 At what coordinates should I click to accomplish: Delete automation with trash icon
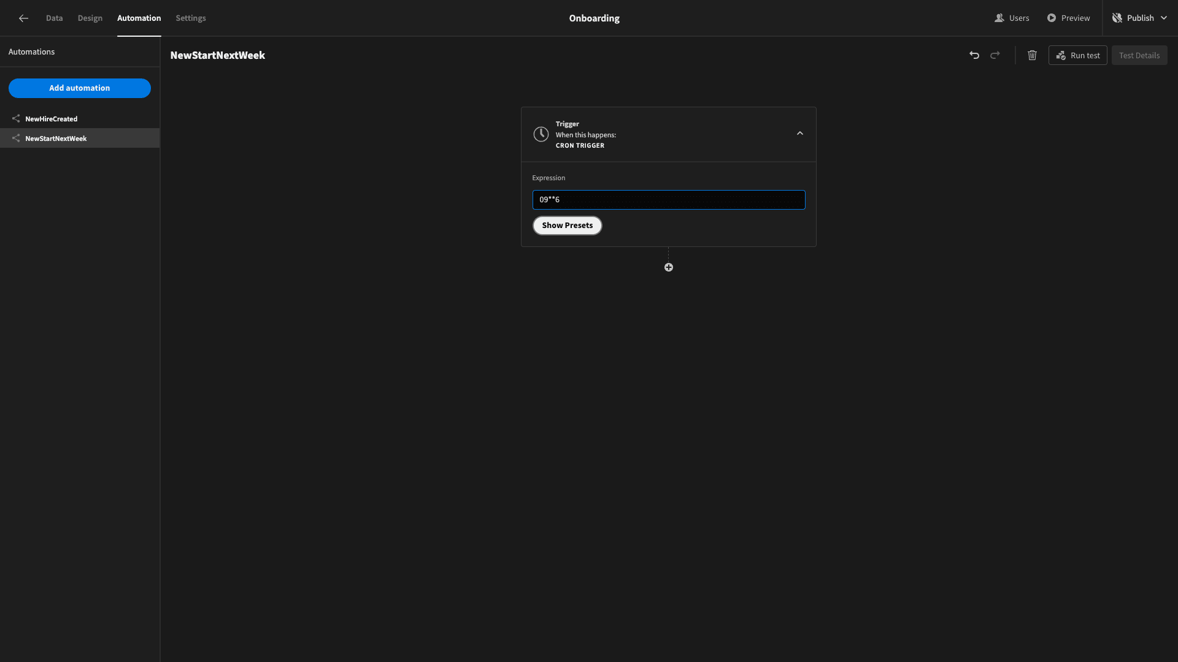coord(1032,55)
